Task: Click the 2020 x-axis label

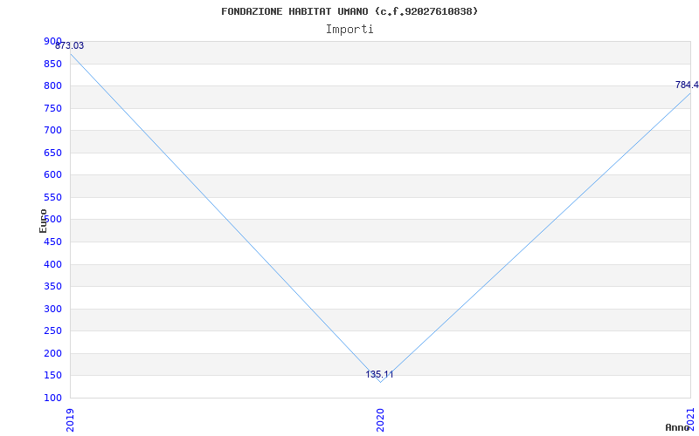Action: coord(380,420)
